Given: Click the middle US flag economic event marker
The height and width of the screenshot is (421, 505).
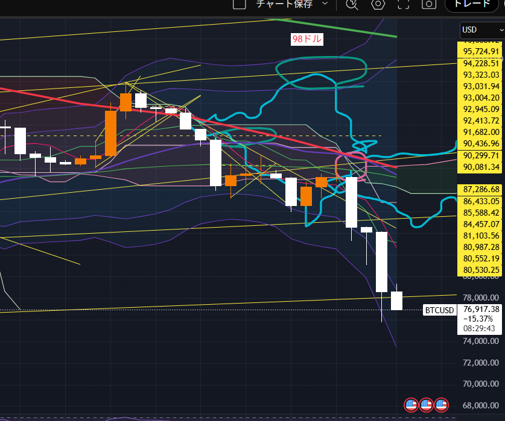Looking at the screenshot, I should (x=426, y=405).
